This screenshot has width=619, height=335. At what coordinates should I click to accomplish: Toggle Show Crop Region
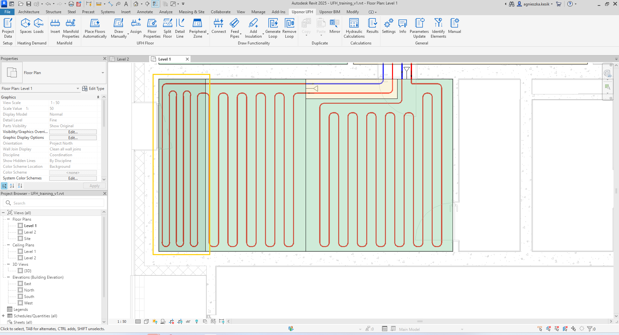click(180, 321)
